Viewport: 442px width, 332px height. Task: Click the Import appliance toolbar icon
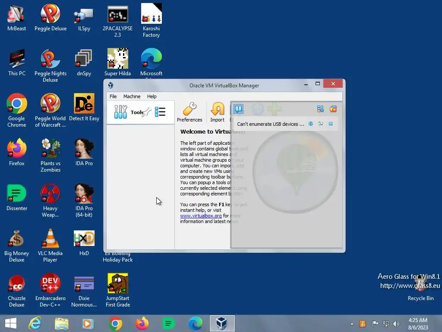218,112
